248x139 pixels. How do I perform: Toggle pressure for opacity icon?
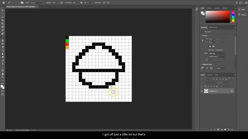(x=62, y=3)
